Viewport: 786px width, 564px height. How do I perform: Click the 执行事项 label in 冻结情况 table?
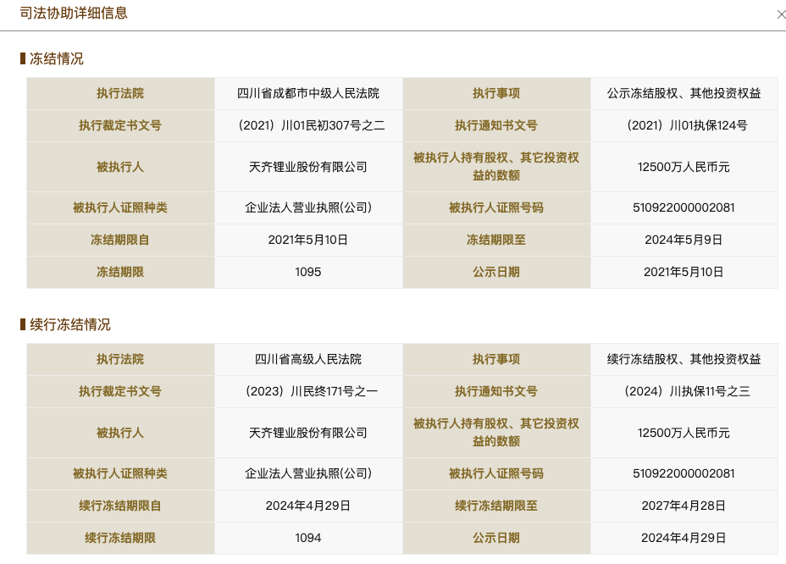tap(496, 93)
